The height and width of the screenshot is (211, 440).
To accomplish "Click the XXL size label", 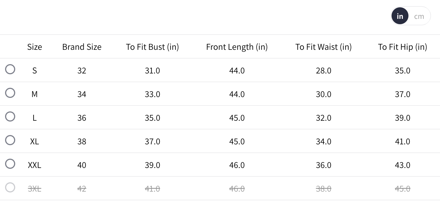I will pos(35,165).
